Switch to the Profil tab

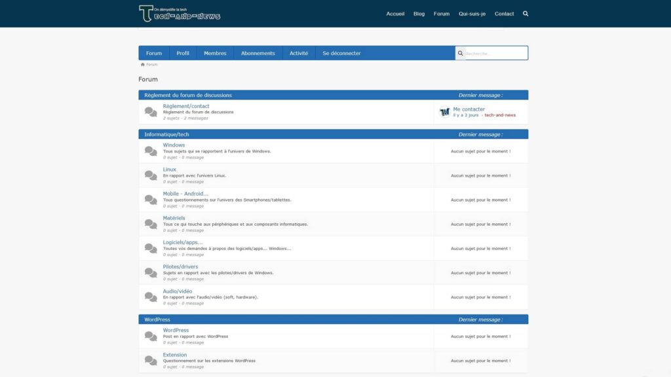[x=182, y=52]
